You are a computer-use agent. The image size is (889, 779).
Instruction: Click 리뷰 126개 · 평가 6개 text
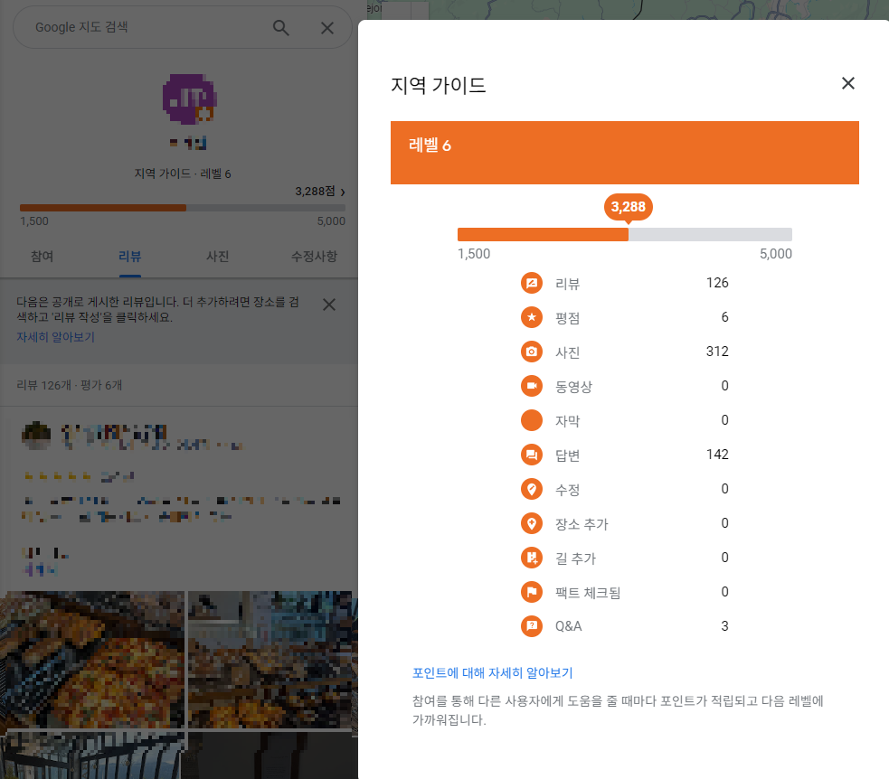pyautogui.click(x=69, y=385)
